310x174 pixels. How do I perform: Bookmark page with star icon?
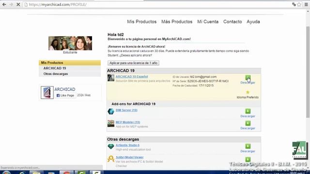299,4
